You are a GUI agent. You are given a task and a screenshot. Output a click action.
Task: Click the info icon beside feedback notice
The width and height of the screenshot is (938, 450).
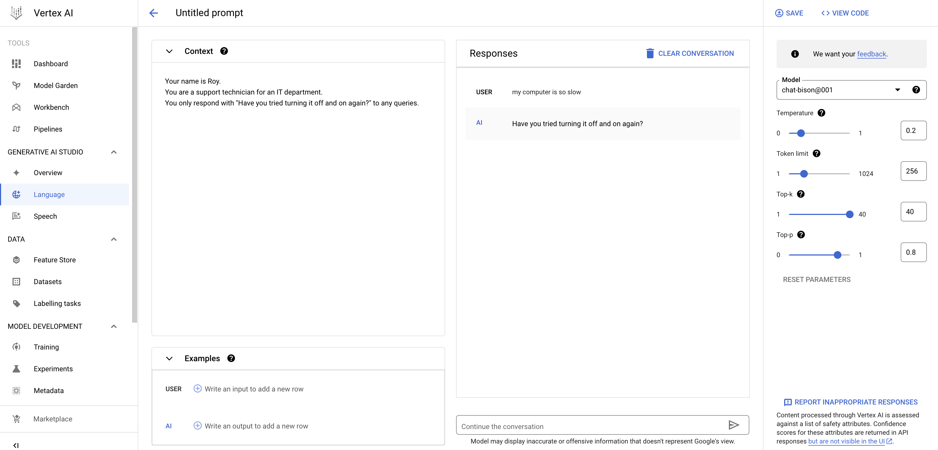point(795,54)
